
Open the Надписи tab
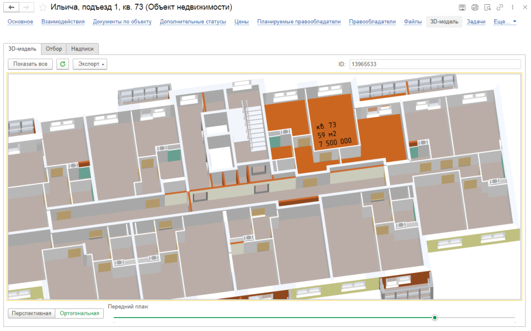point(82,49)
